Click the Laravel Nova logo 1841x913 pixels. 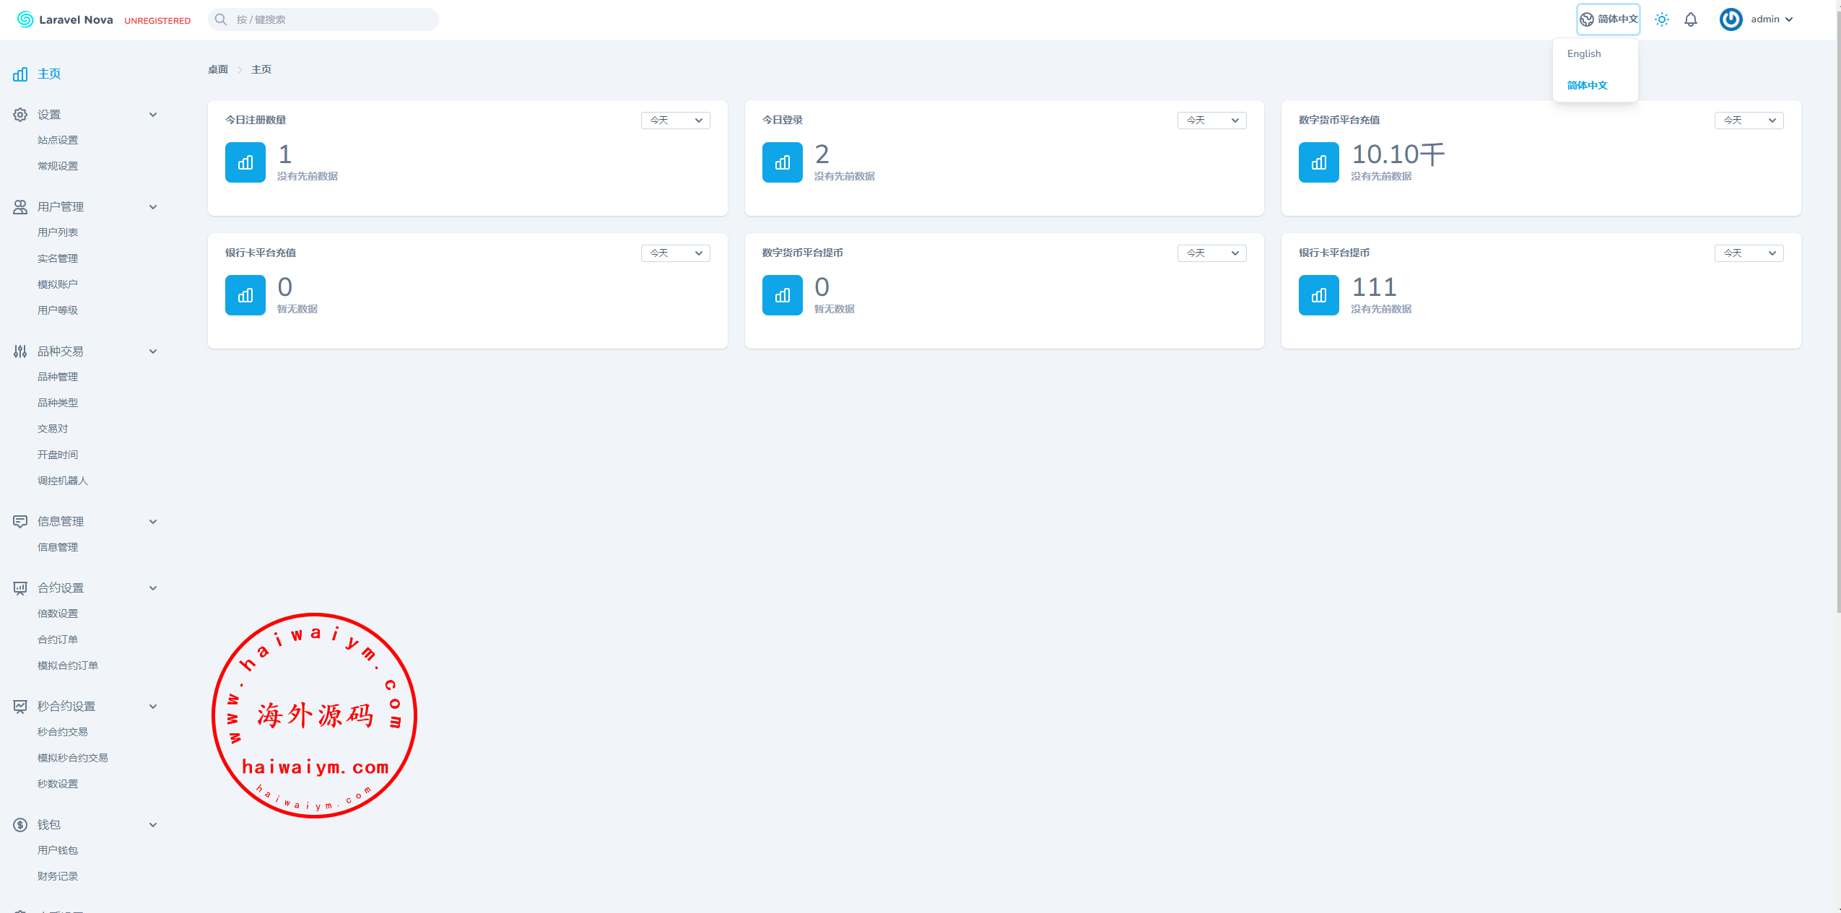[66, 19]
